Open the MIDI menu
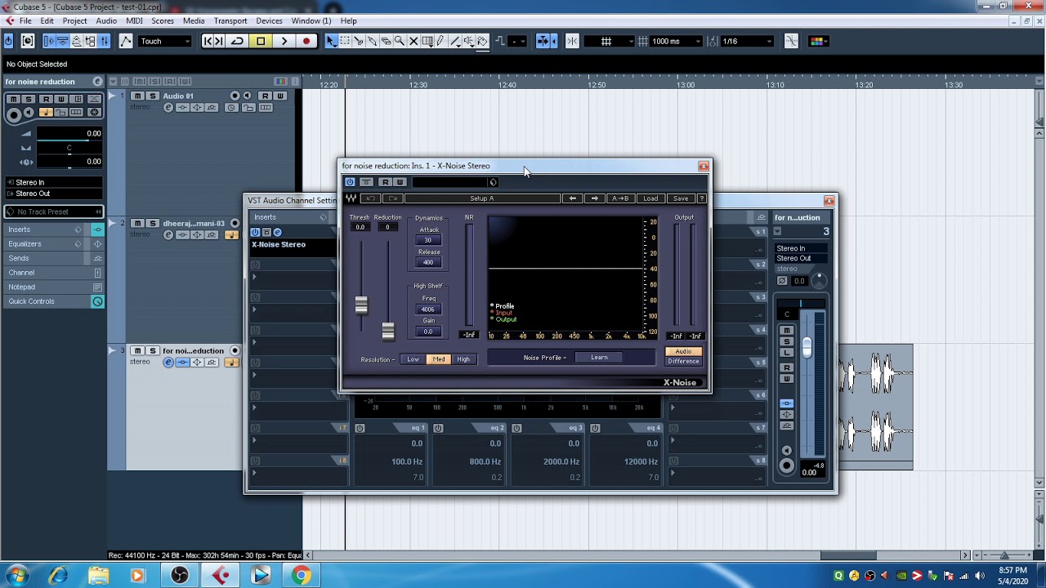 coord(134,20)
